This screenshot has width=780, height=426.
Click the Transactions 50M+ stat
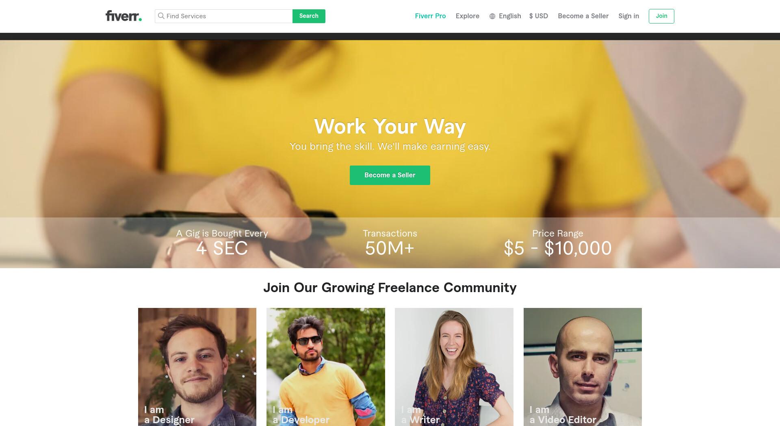pos(390,243)
